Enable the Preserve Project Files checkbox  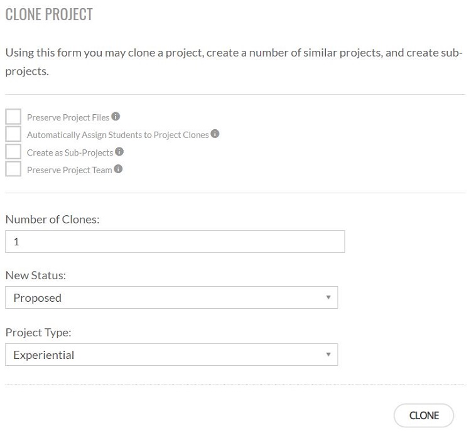click(13, 117)
